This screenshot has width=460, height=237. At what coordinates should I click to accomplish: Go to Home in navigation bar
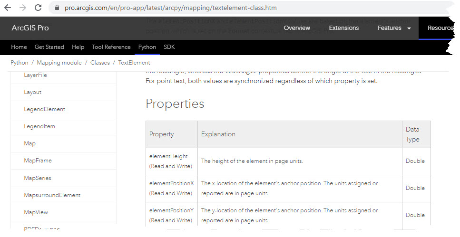click(x=19, y=47)
